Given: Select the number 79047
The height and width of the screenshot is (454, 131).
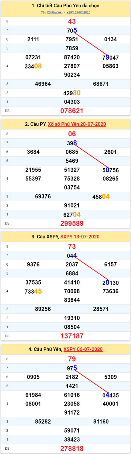Looking at the screenshot, I should (x=111, y=57).
